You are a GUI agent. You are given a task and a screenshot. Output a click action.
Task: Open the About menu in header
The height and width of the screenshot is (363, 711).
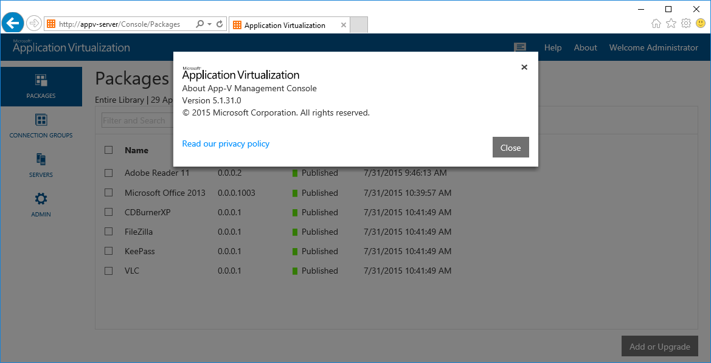(585, 47)
